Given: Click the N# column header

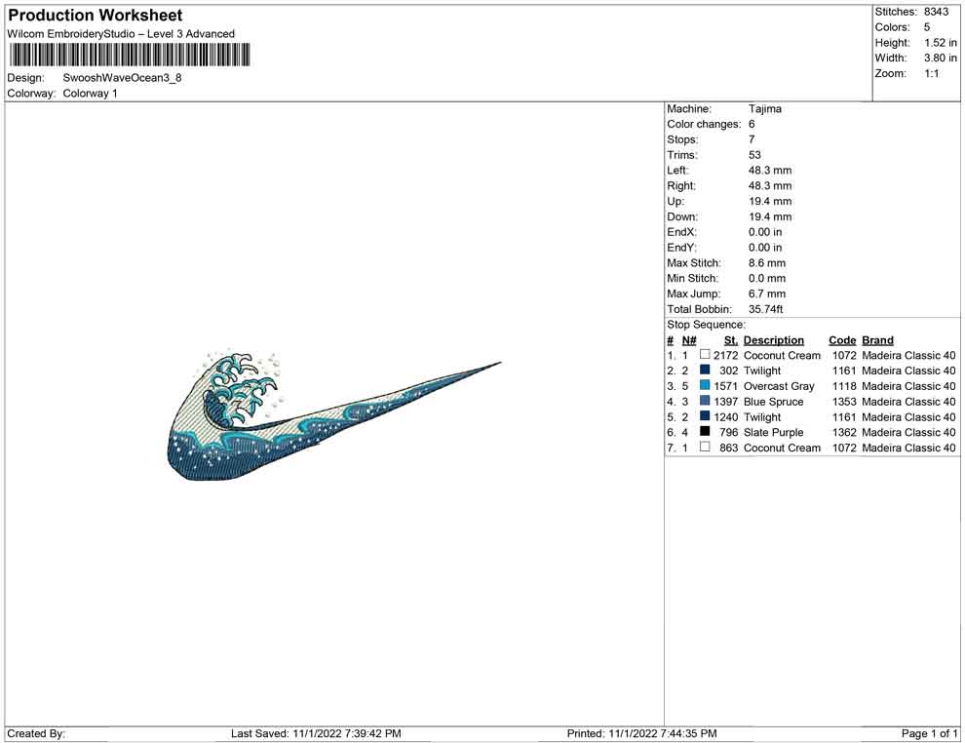Looking at the screenshot, I should coord(688,340).
